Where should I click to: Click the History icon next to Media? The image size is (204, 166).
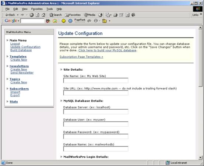point(100,15)
